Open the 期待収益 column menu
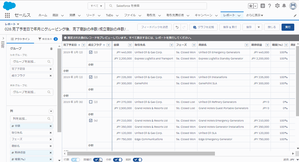 click(x=267, y=45)
